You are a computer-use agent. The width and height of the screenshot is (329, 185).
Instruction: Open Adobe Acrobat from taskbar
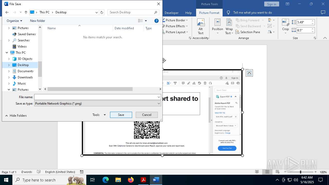coord(143,180)
